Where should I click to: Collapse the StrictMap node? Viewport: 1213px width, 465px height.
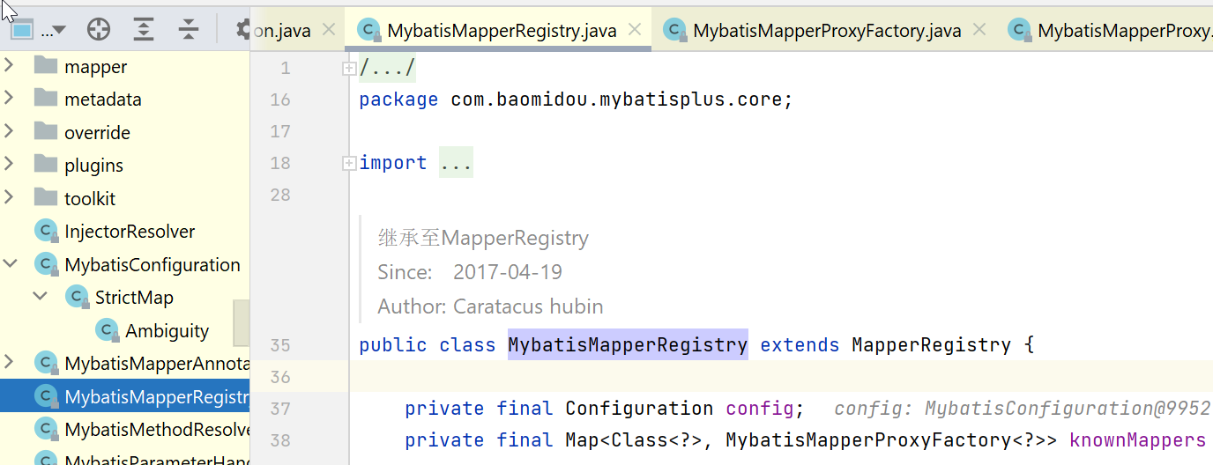41,297
